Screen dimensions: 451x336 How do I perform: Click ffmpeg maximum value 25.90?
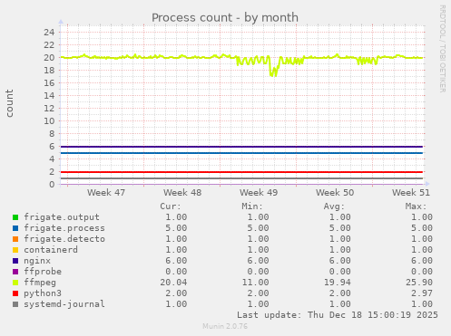click(419, 283)
